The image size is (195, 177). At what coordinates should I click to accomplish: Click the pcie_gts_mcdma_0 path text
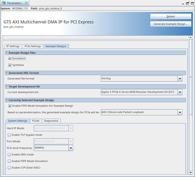pyautogui.click(x=50, y=8)
